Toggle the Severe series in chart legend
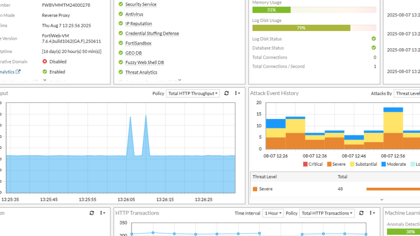Image resolution: width=420 pixels, height=236 pixels. coord(336,164)
